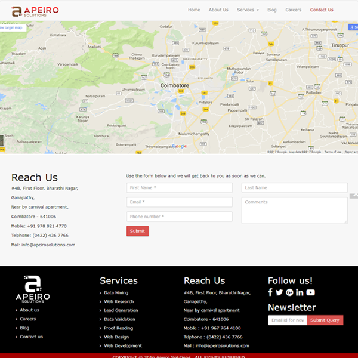Viewport: 358px width, 358px height.
Task: Select Contact Us in top navigation
Action: (322, 10)
